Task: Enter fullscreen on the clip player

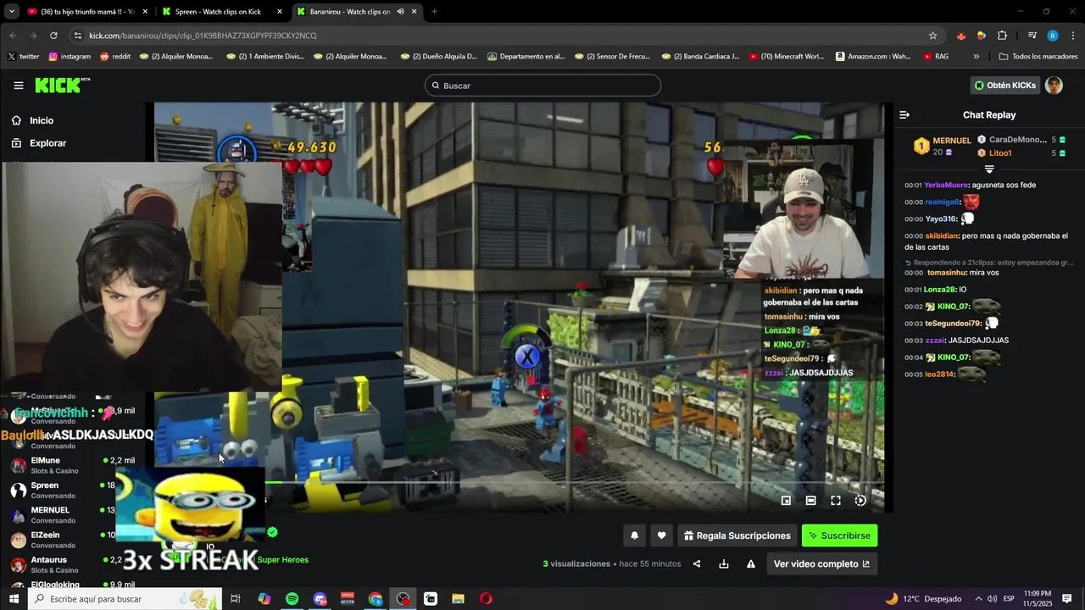Action: 836,501
